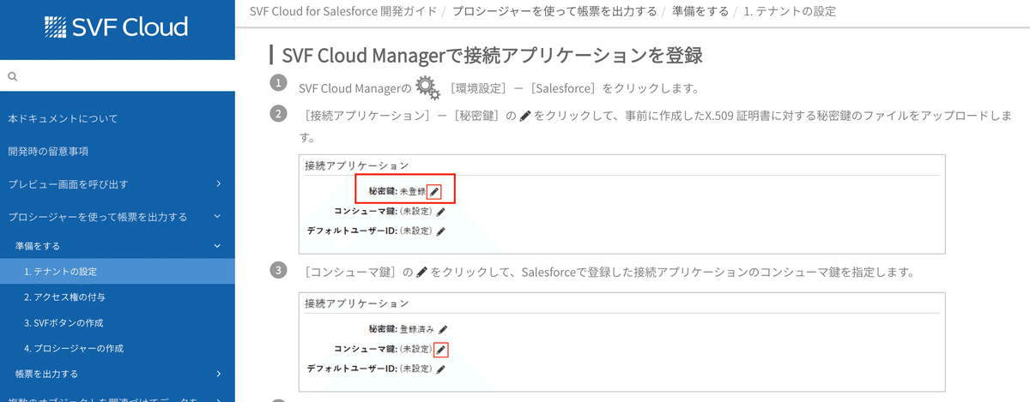The width and height of the screenshot is (1030, 402).
Task: Click pencil beside デフォルトユーザーID in first screenshot
Action: [x=440, y=231]
